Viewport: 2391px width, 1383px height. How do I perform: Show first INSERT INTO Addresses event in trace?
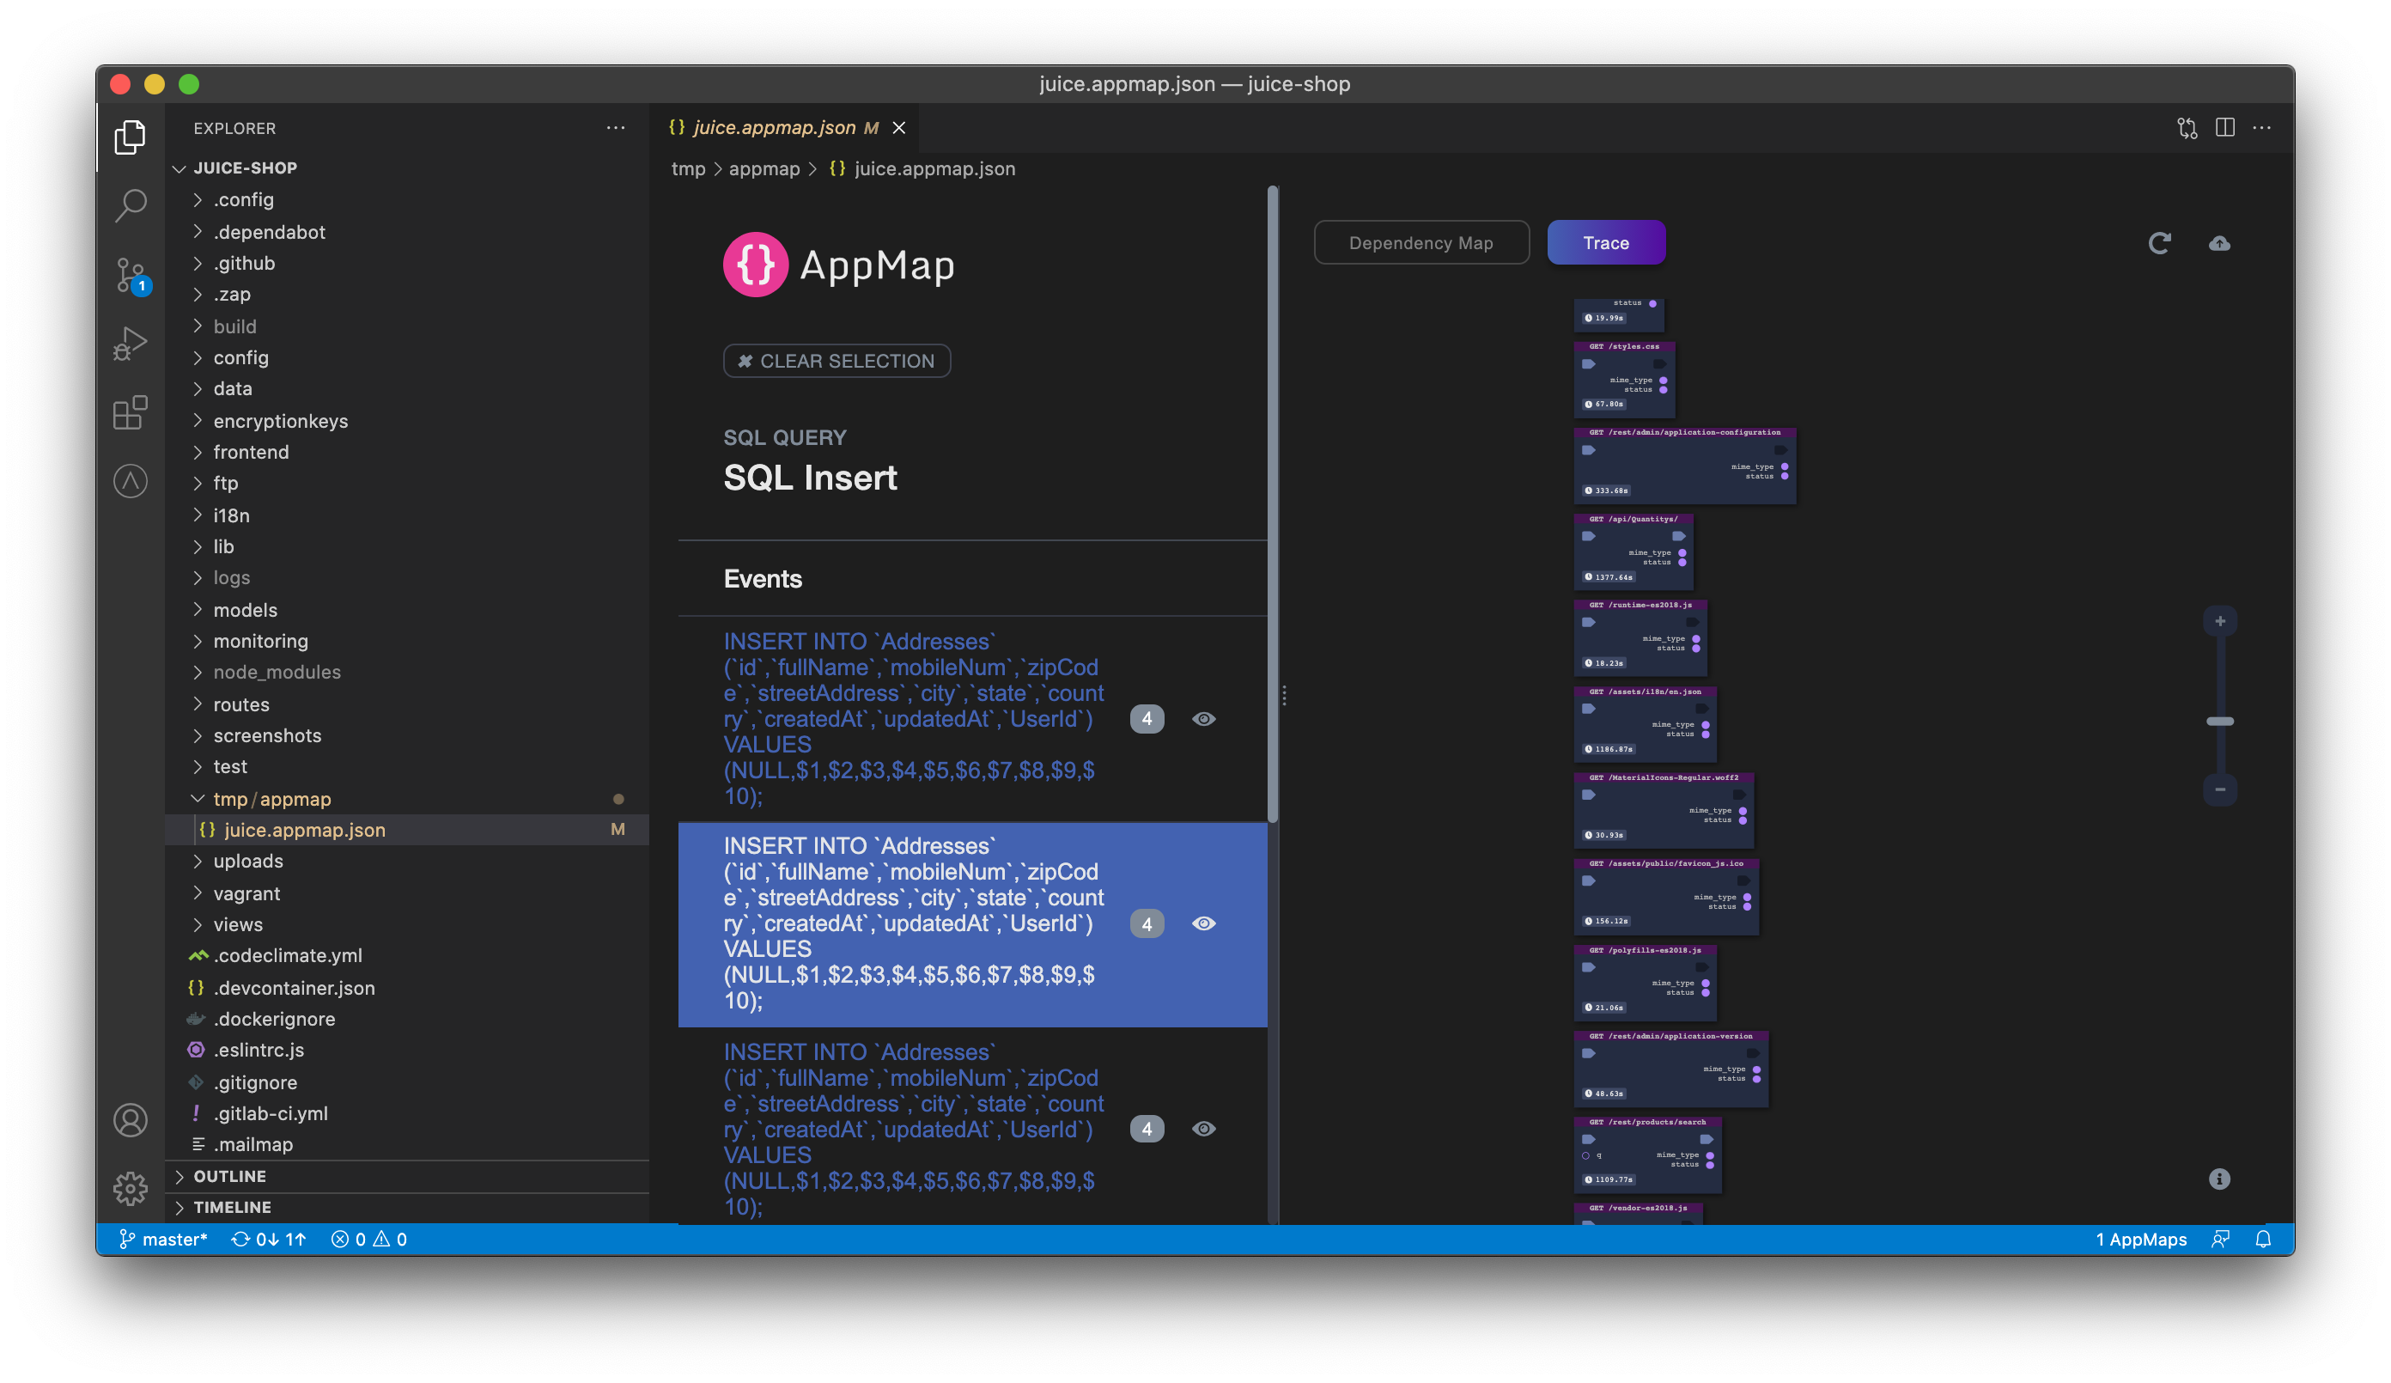[1203, 718]
